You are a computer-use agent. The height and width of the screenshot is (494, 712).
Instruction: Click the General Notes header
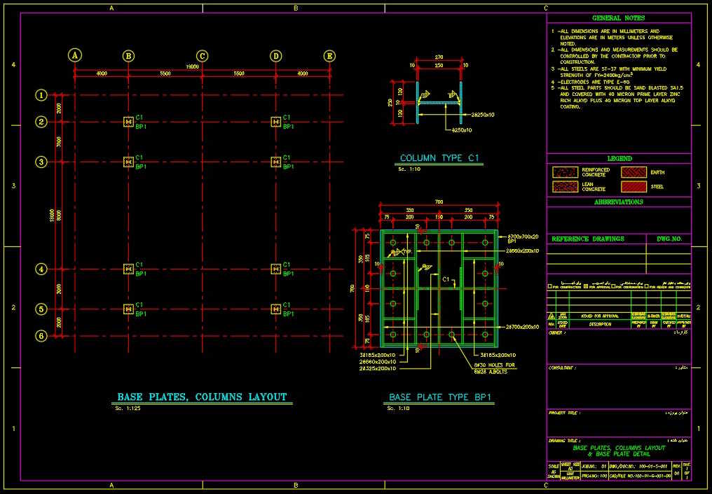tap(618, 18)
